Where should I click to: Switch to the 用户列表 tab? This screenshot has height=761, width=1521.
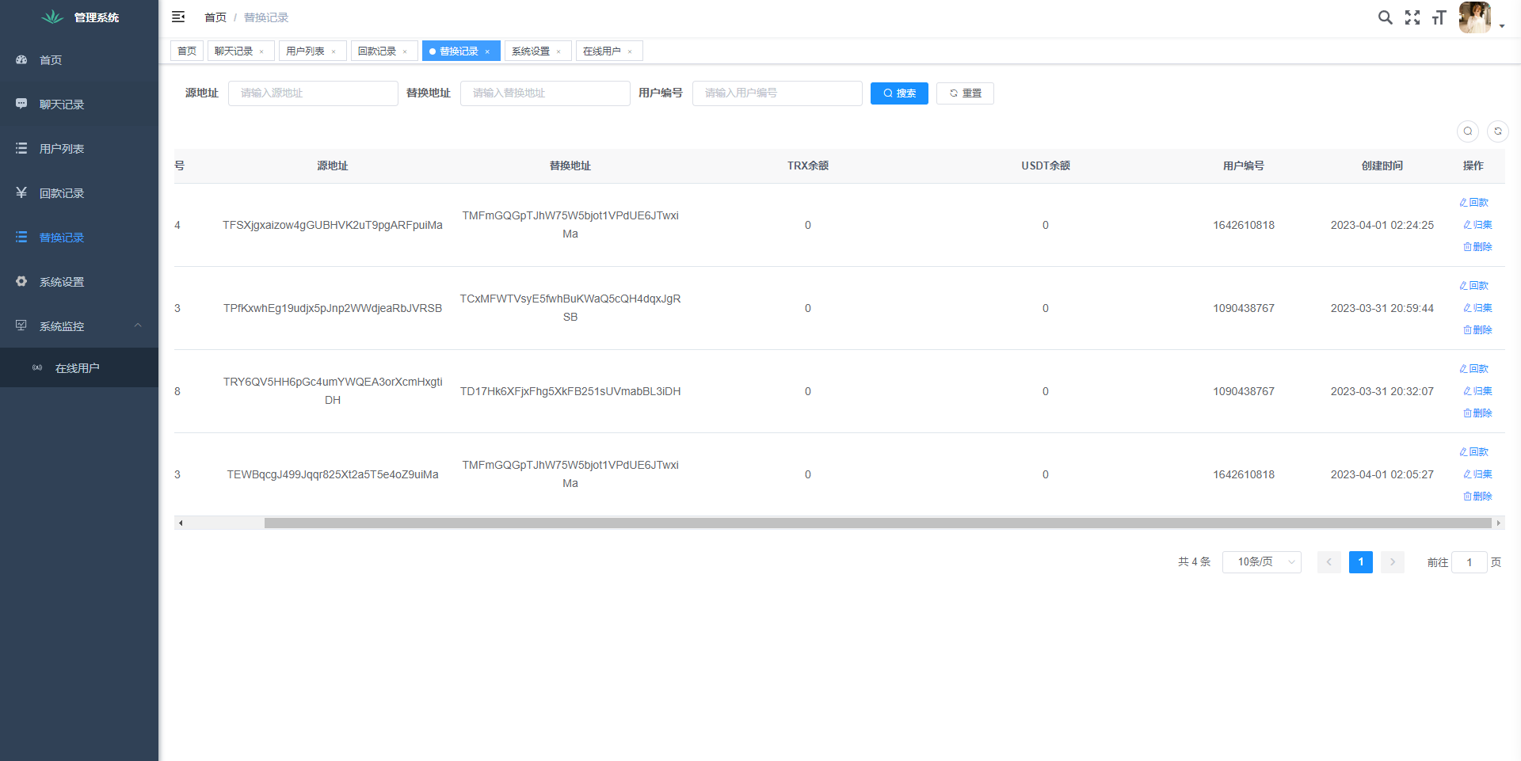point(305,51)
